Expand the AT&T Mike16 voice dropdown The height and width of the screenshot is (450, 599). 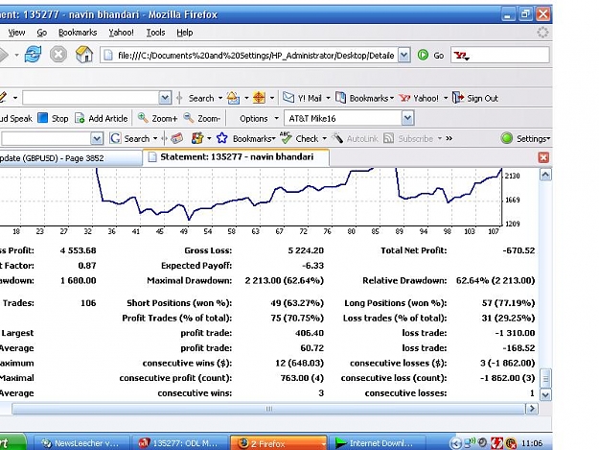(x=407, y=118)
